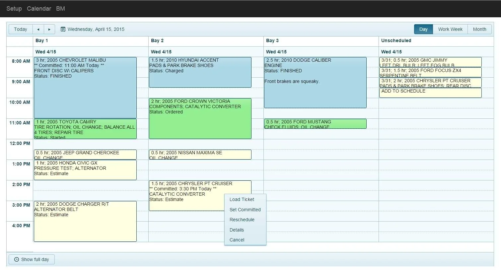Choose Reschedule from context menu

coord(245,220)
